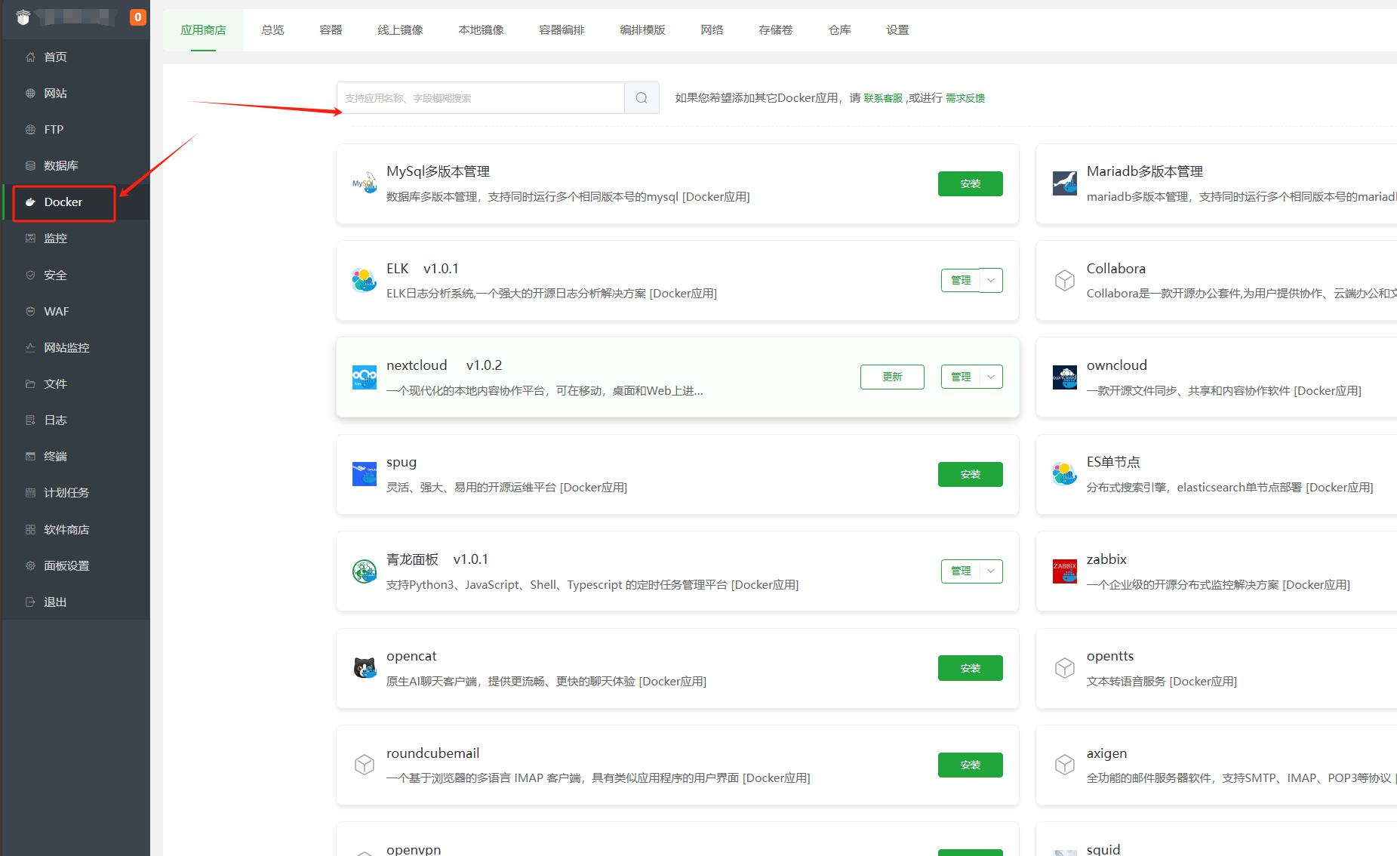Image resolution: width=1397 pixels, height=856 pixels.
Task: Open the 存储卷 tab
Action: click(x=776, y=30)
